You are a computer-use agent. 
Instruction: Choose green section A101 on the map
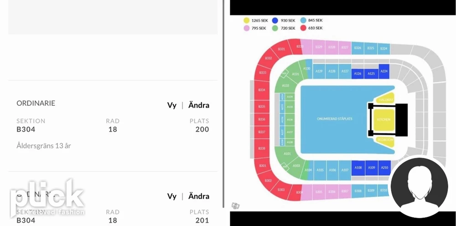[x=287, y=154]
